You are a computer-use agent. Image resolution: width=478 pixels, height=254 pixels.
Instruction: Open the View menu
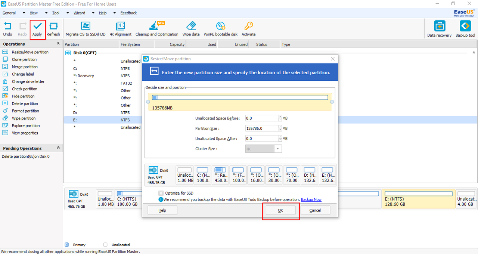click(x=34, y=13)
